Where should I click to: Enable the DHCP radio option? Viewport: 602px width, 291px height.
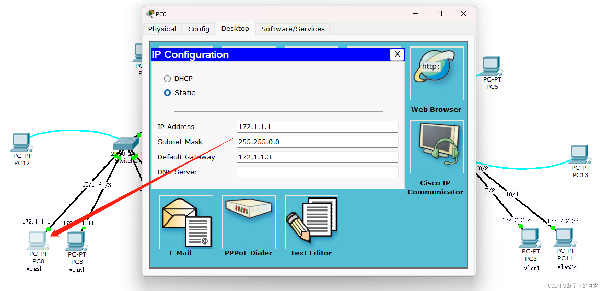click(x=167, y=79)
